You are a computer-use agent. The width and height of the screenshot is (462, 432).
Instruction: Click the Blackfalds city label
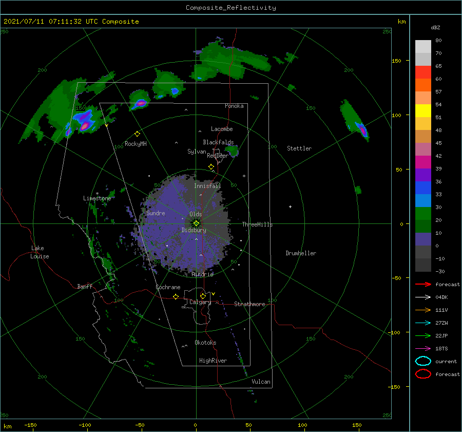(218, 142)
